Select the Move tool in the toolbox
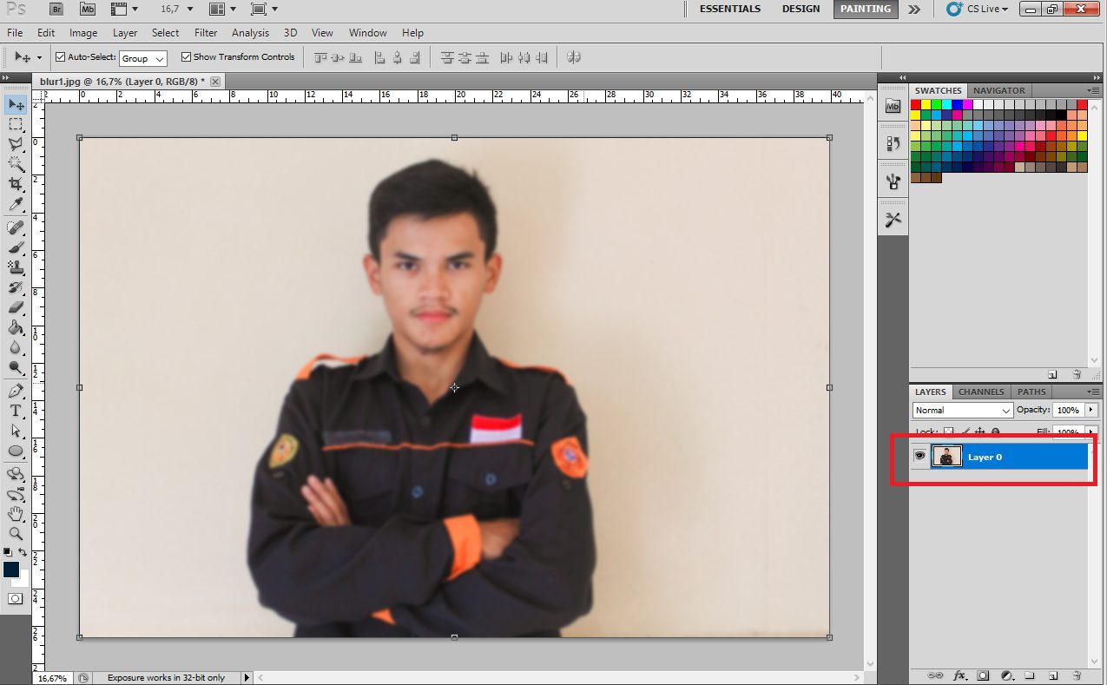This screenshot has width=1107, height=685. pos(16,105)
